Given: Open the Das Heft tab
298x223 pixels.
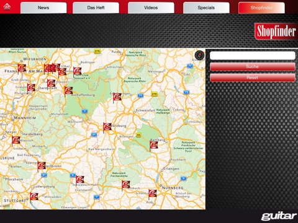Looking at the screenshot, I should tap(96, 8).
